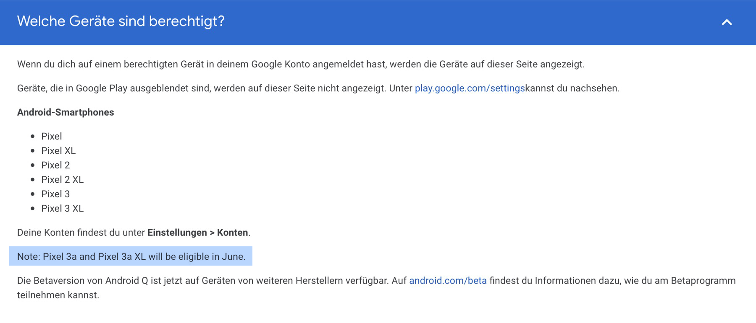
Task: Select the "Pixel 2" list entry
Action: tap(55, 165)
